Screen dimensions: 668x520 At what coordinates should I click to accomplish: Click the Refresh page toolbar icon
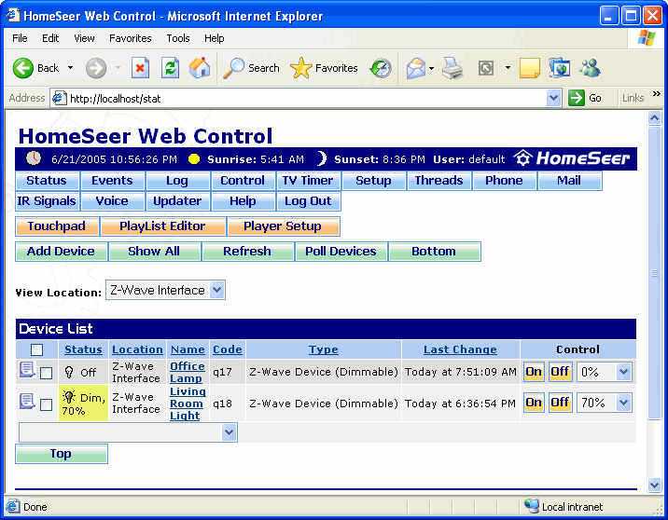click(x=170, y=68)
